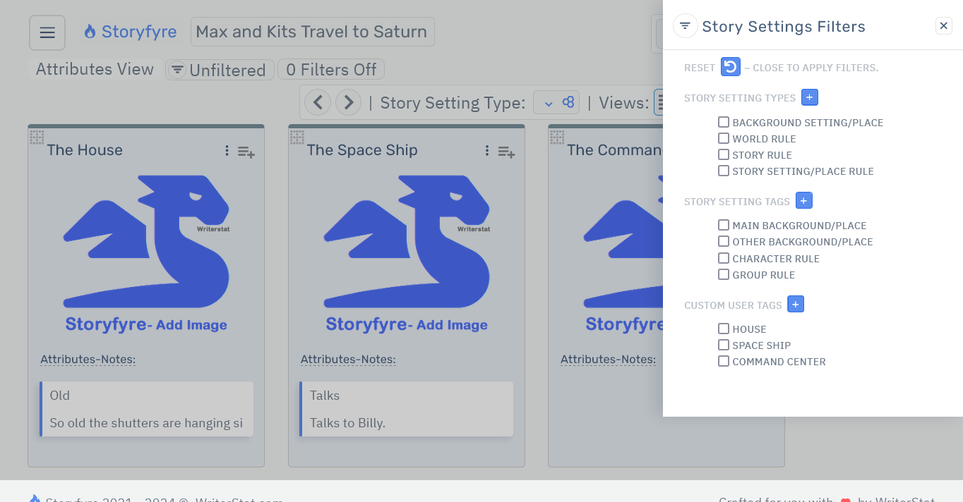This screenshot has width=963, height=502.
Task: Close the Story Settings Filters panel
Action: [943, 25]
